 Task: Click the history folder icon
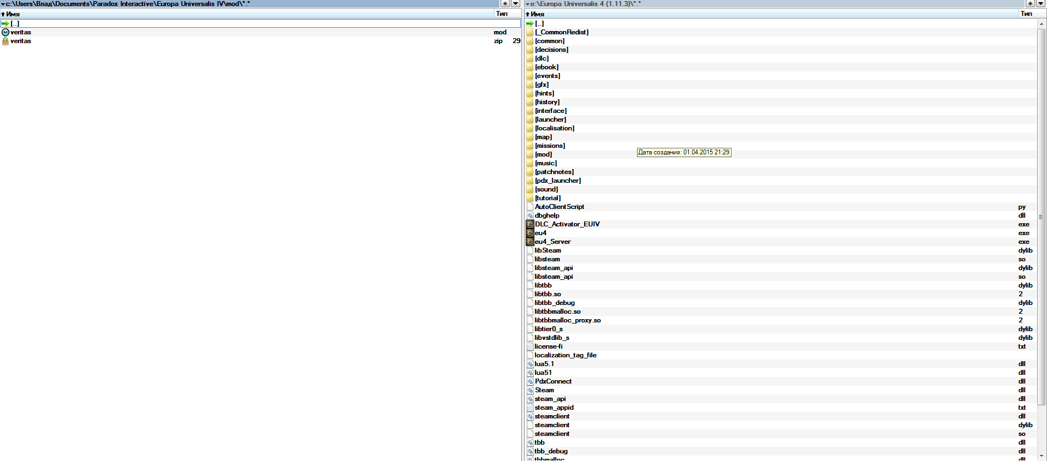530,102
